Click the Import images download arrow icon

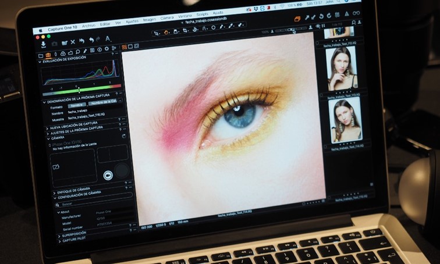pyautogui.click(x=43, y=44)
